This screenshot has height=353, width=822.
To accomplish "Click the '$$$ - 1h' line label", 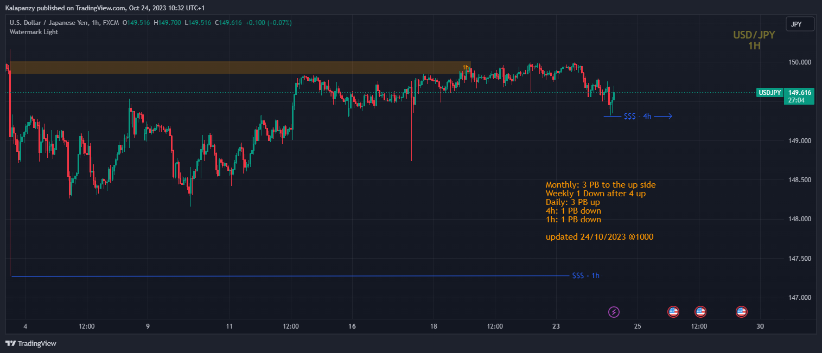I will tap(585, 276).
